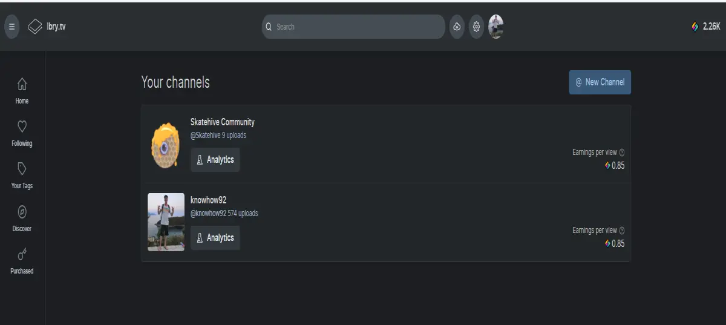Open the settings gear icon
Viewport: 726px width, 325px height.
point(477,27)
